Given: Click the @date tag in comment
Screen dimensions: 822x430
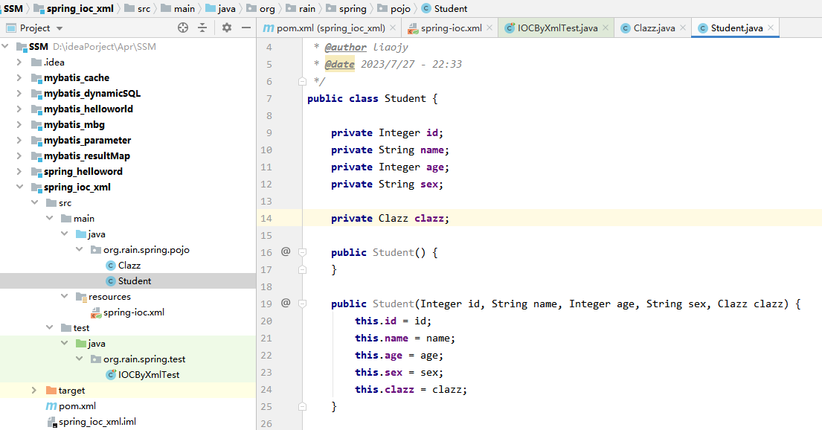Looking at the screenshot, I should [x=340, y=64].
